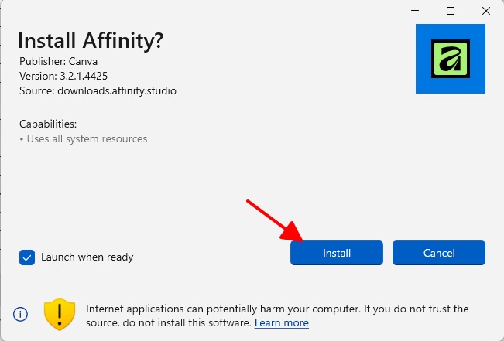Screen dimensions: 504x341
Task: Click the Source downloads.affinity.studio text
Action: [98, 91]
